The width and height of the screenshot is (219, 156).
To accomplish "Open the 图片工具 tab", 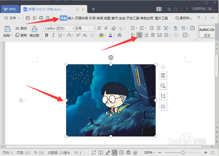I will pyautogui.click(x=161, y=18).
